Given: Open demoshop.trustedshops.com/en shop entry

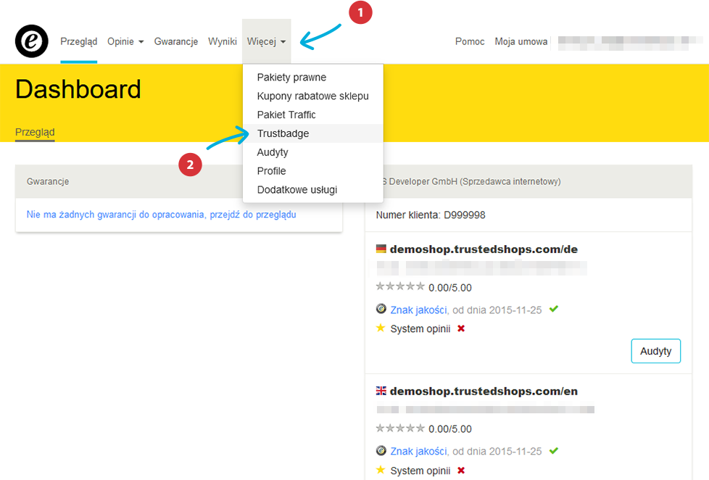Looking at the screenshot, I should click(x=484, y=392).
